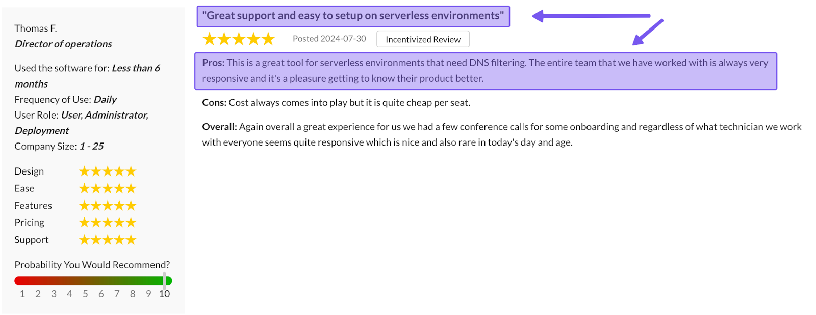Click reviewer name Thomas F.
This screenshot has width=816, height=315.
pos(36,28)
